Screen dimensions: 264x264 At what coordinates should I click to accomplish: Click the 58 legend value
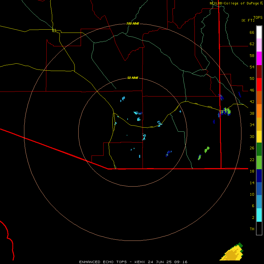[252, 55]
